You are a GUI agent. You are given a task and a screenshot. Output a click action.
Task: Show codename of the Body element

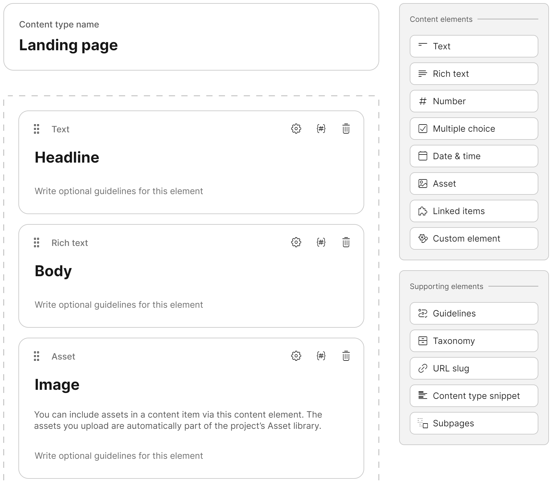tap(321, 242)
